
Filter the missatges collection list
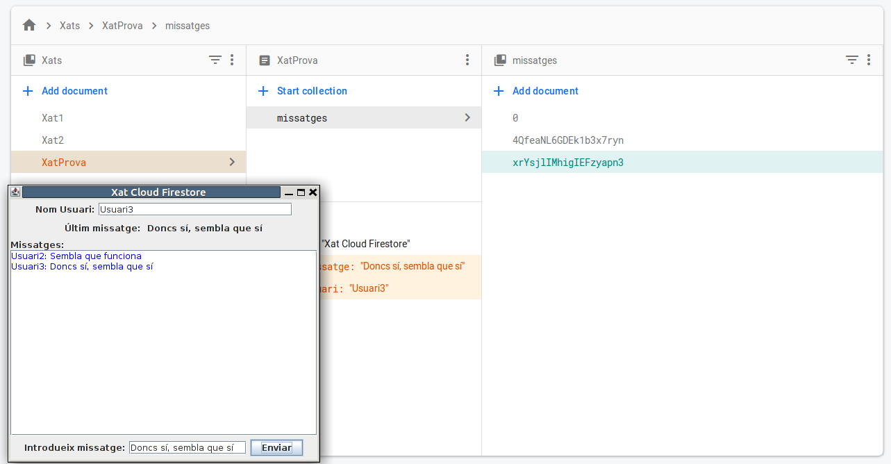pyautogui.click(x=852, y=60)
